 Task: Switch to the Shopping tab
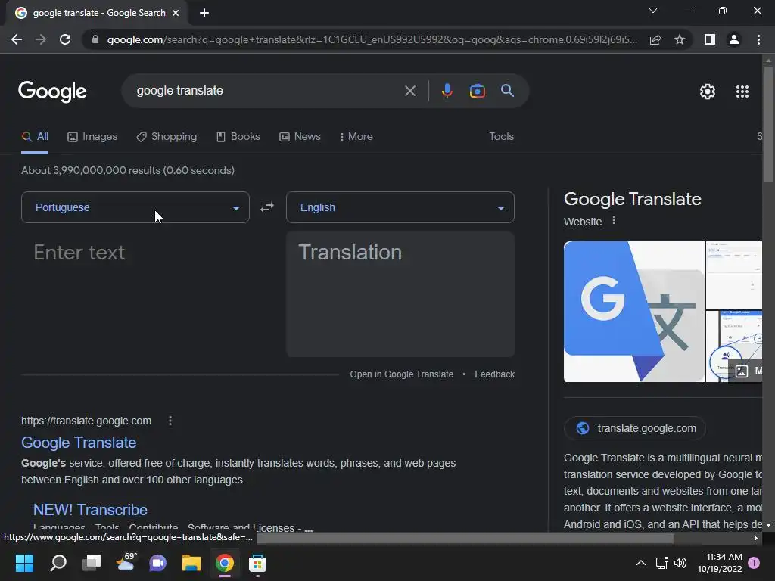click(167, 137)
